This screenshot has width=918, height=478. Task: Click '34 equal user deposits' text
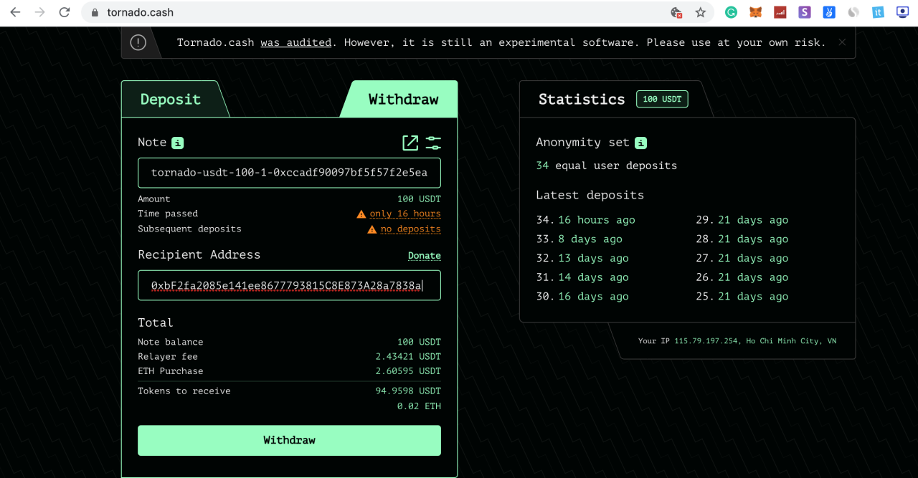click(x=607, y=166)
